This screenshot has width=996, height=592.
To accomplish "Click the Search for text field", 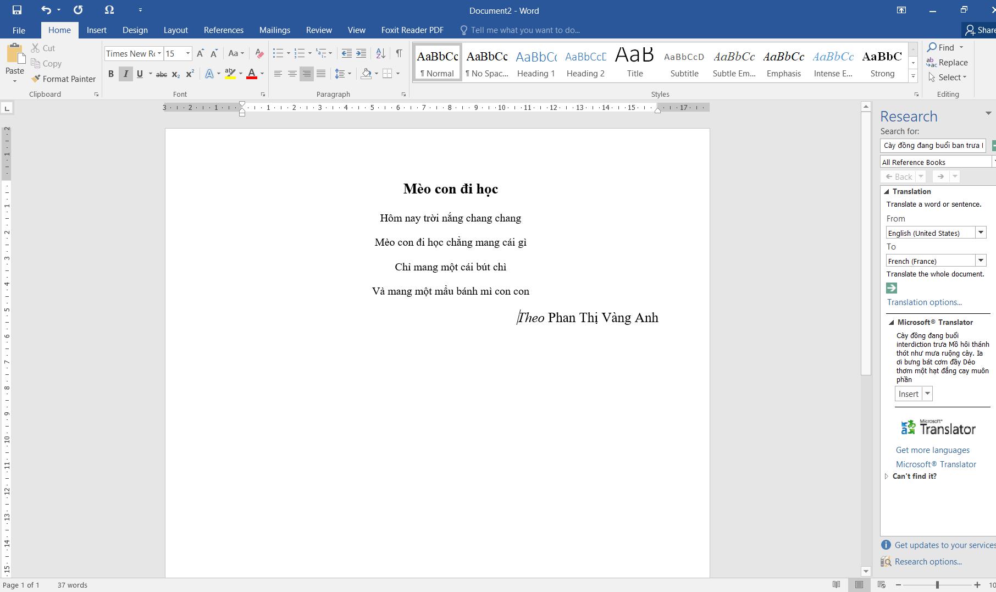I will [x=932, y=145].
